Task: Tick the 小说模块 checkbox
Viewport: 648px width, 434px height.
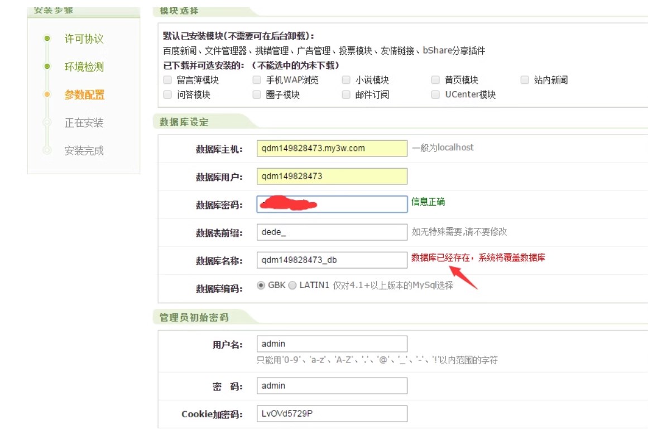Action: (x=346, y=80)
